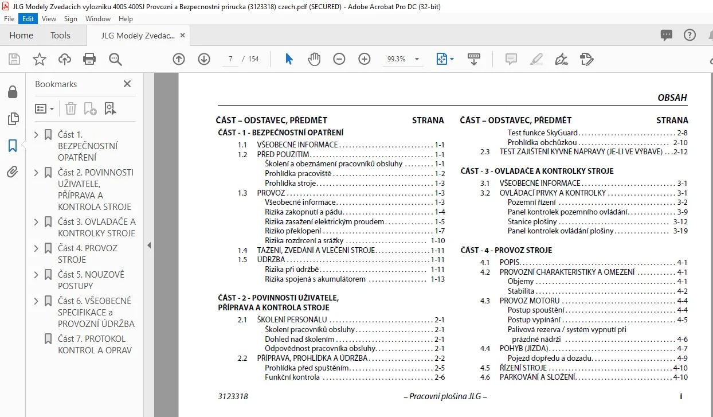The image size is (713, 417).
Task: Zoom in with the plus icon
Action: [x=365, y=59]
